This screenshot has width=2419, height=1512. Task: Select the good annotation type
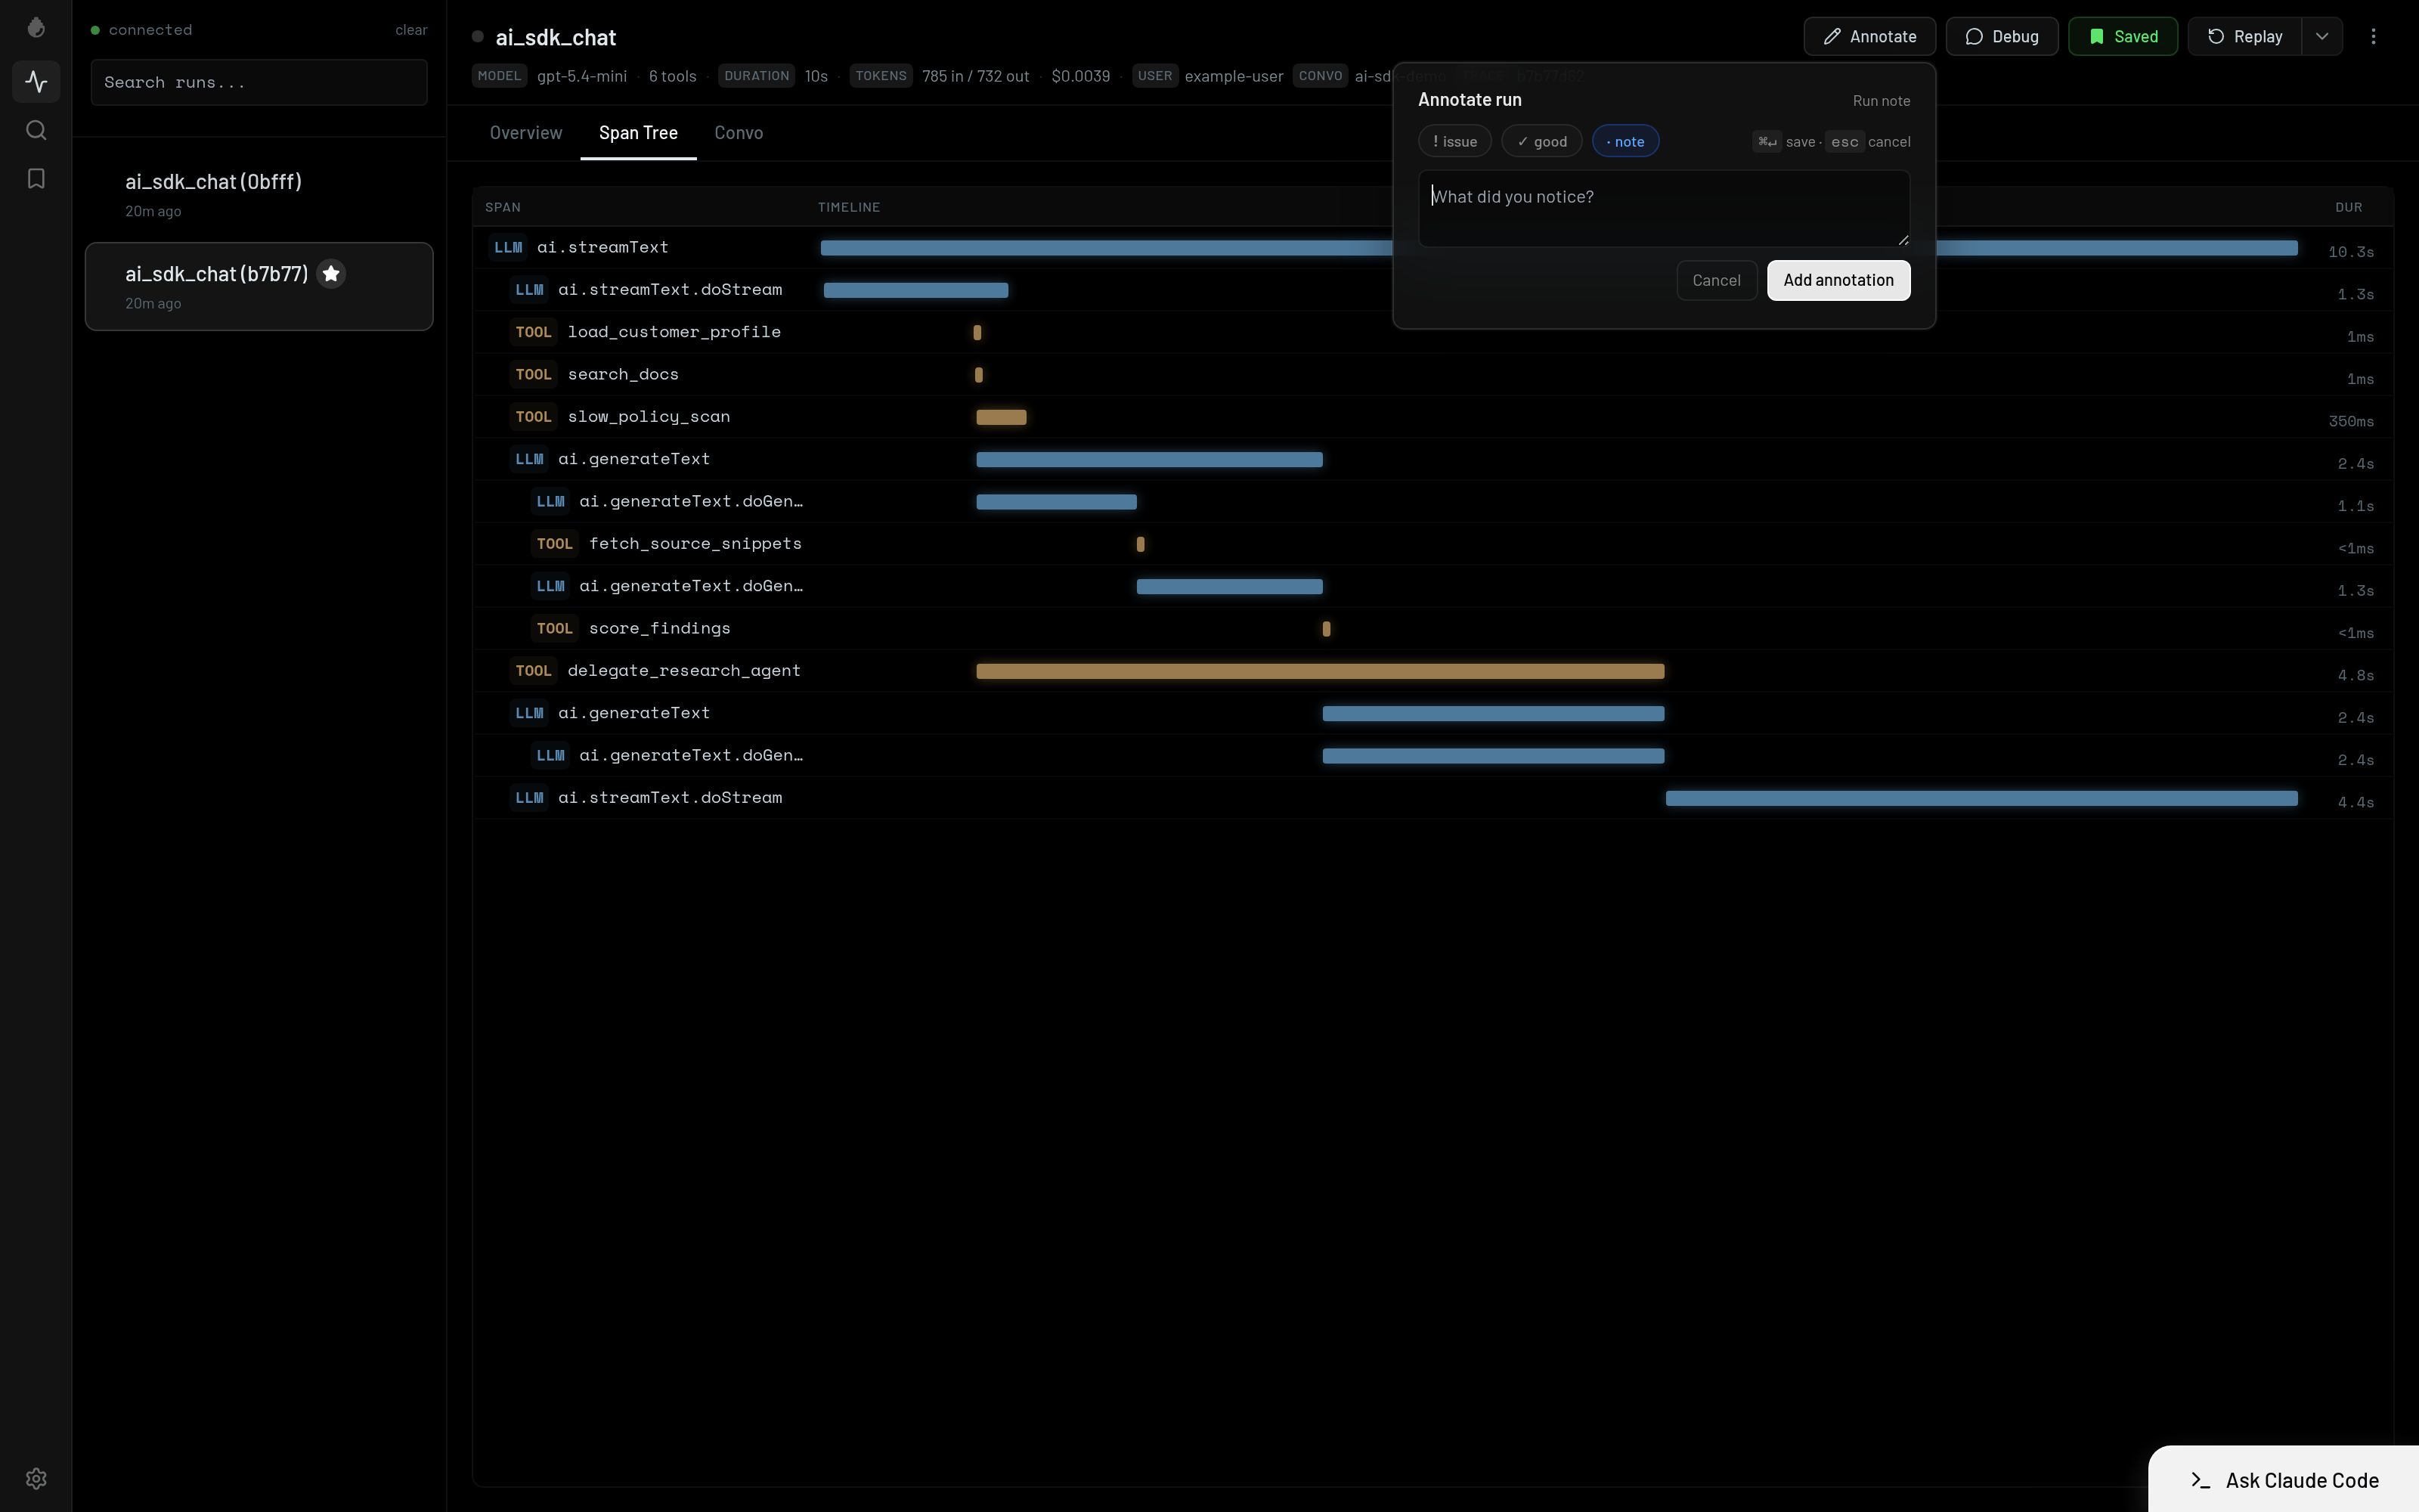(x=1541, y=141)
